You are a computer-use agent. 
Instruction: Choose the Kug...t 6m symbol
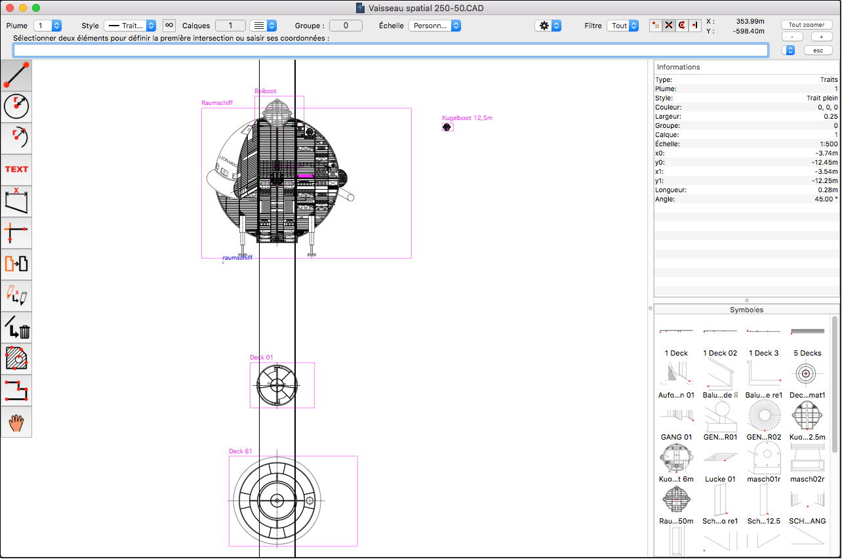tap(676, 462)
